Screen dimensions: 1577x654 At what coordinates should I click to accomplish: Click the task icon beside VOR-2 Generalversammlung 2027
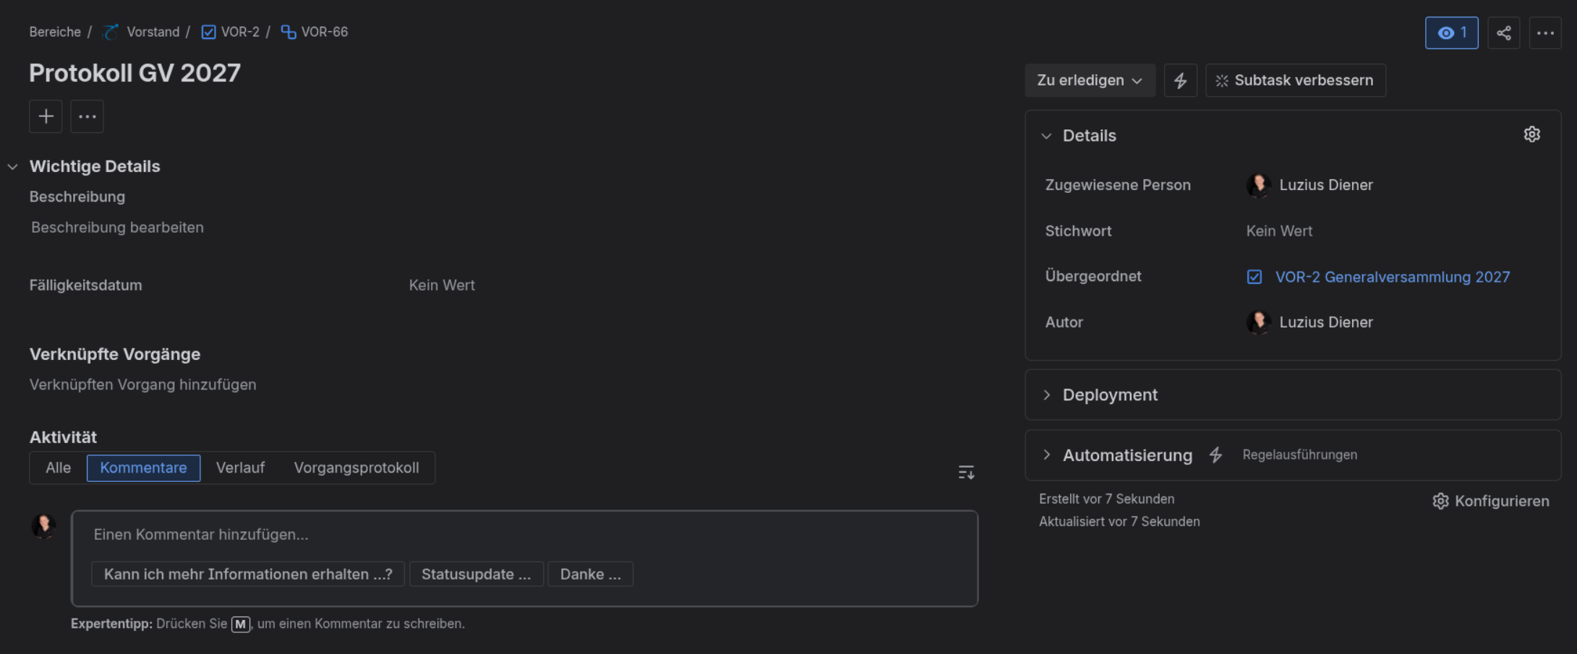click(1255, 277)
